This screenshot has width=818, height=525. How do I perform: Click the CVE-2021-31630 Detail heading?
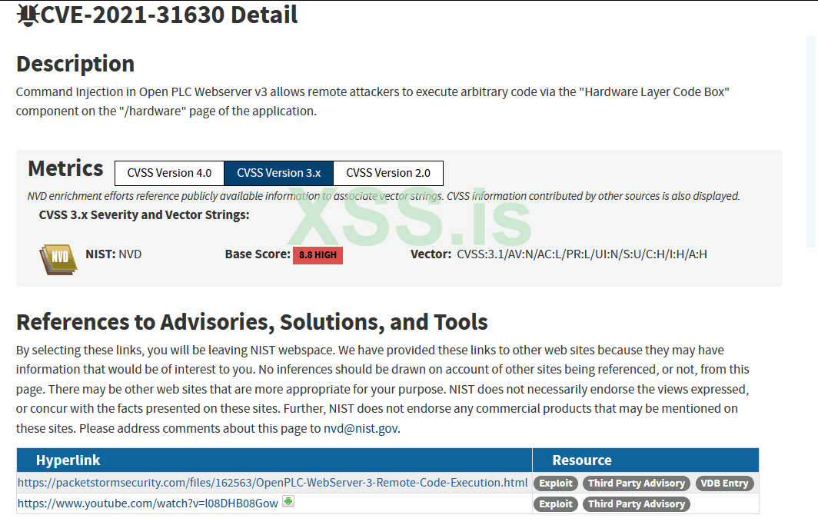168,15
